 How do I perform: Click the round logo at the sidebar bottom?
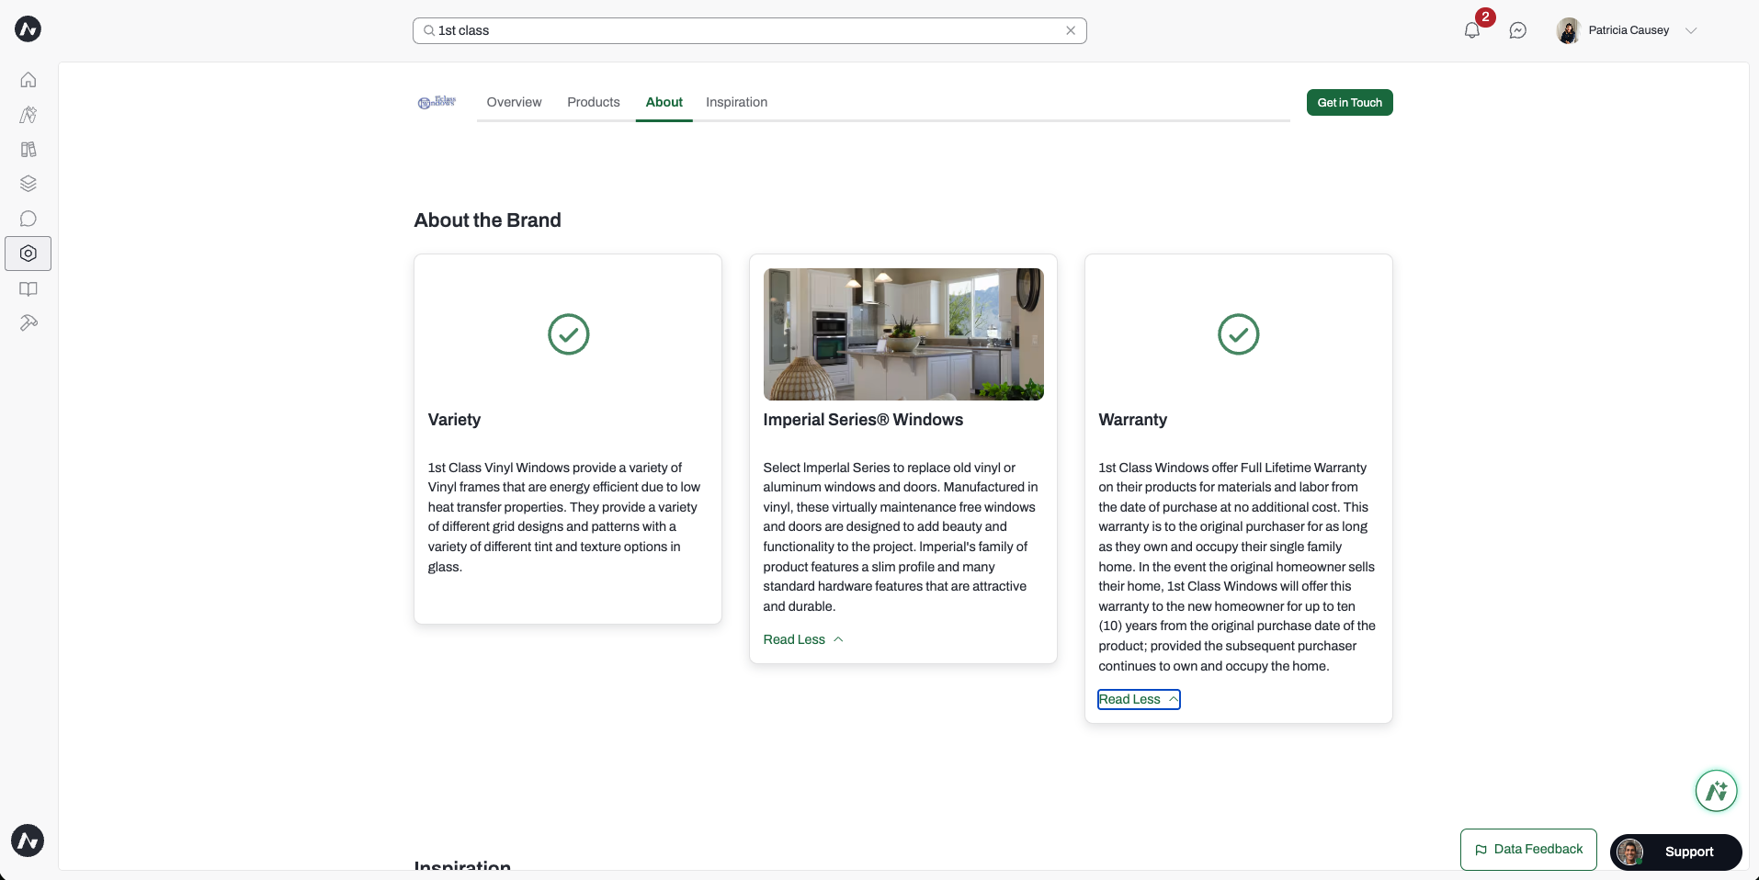(28, 841)
